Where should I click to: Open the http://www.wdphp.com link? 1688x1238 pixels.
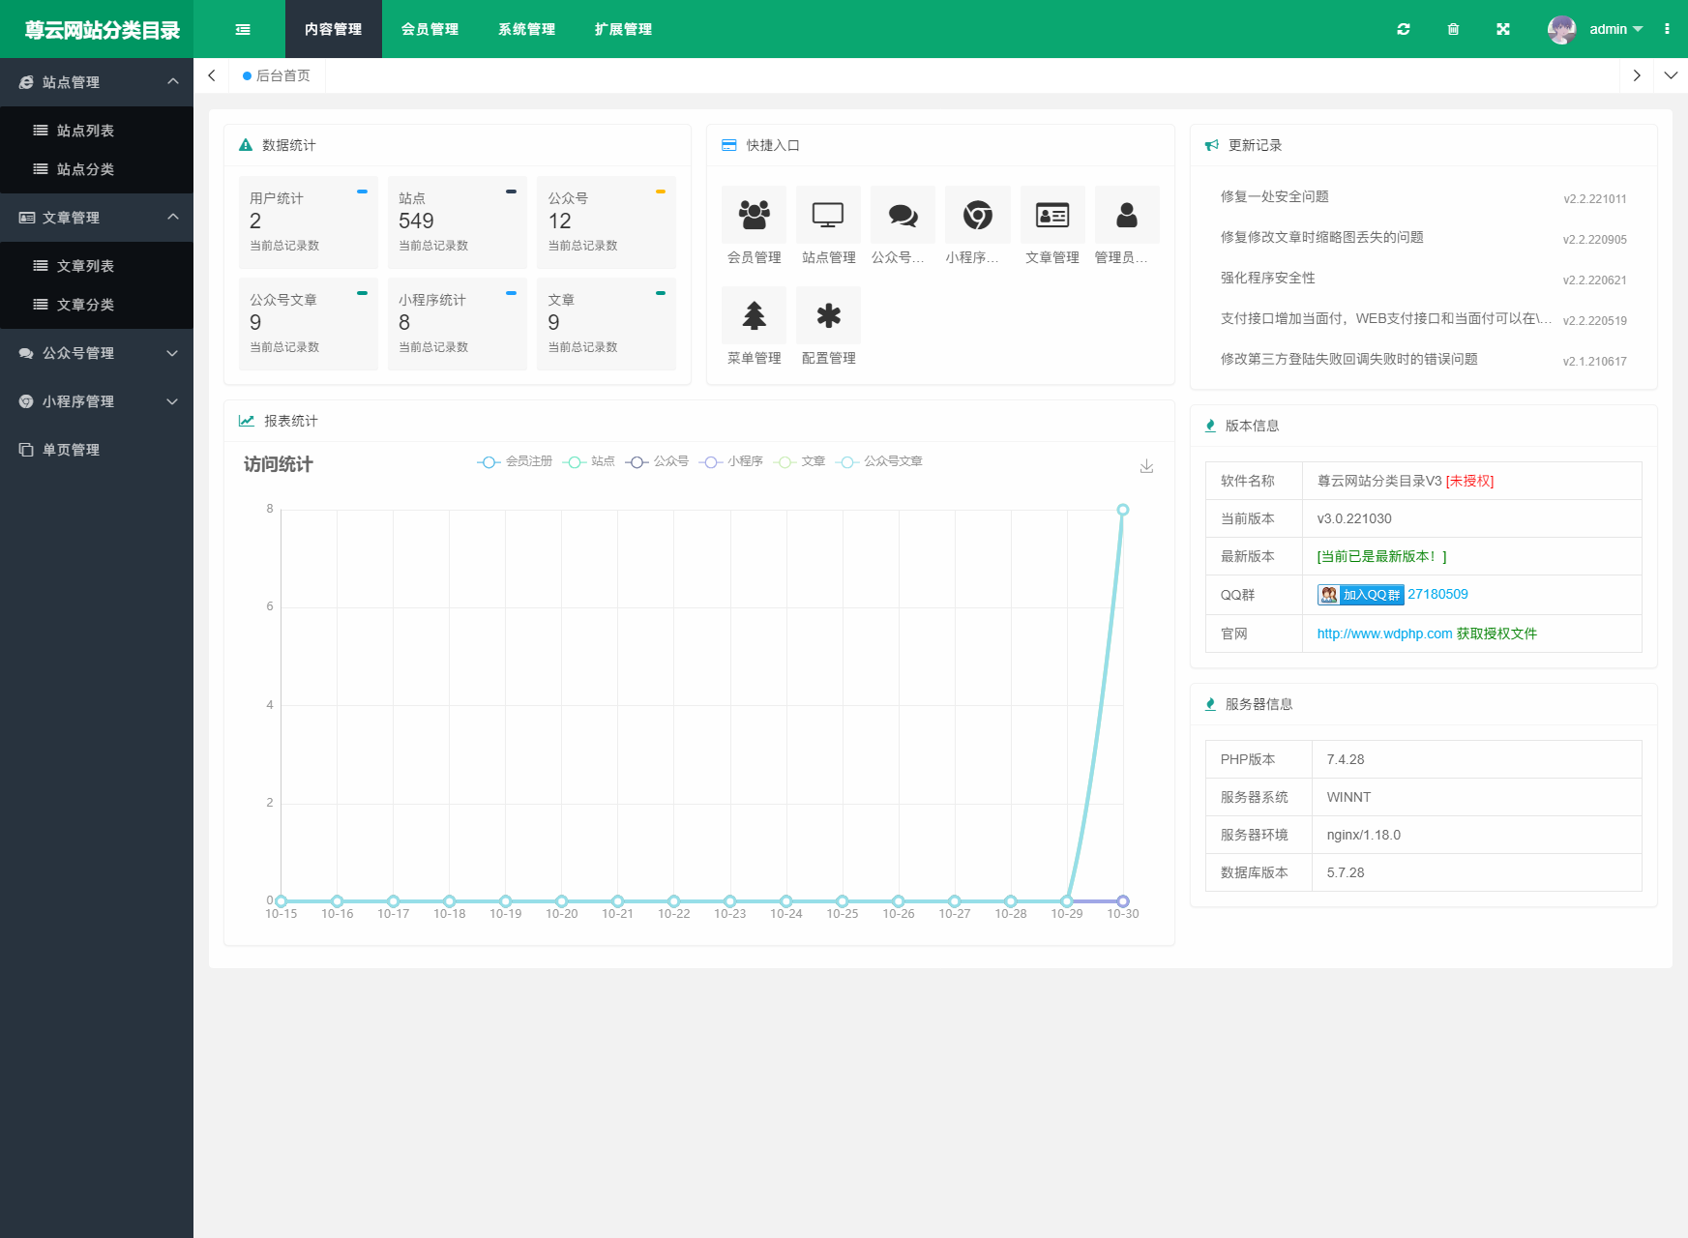(x=1384, y=634)
